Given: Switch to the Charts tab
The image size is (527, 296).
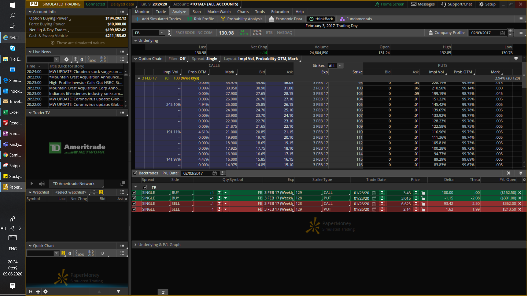Looking at the screenshot, I should point(243,12).
